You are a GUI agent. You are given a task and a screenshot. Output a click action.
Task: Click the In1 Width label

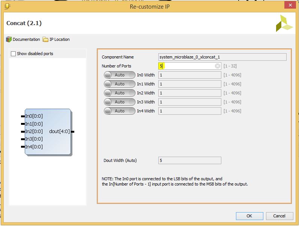146,84
